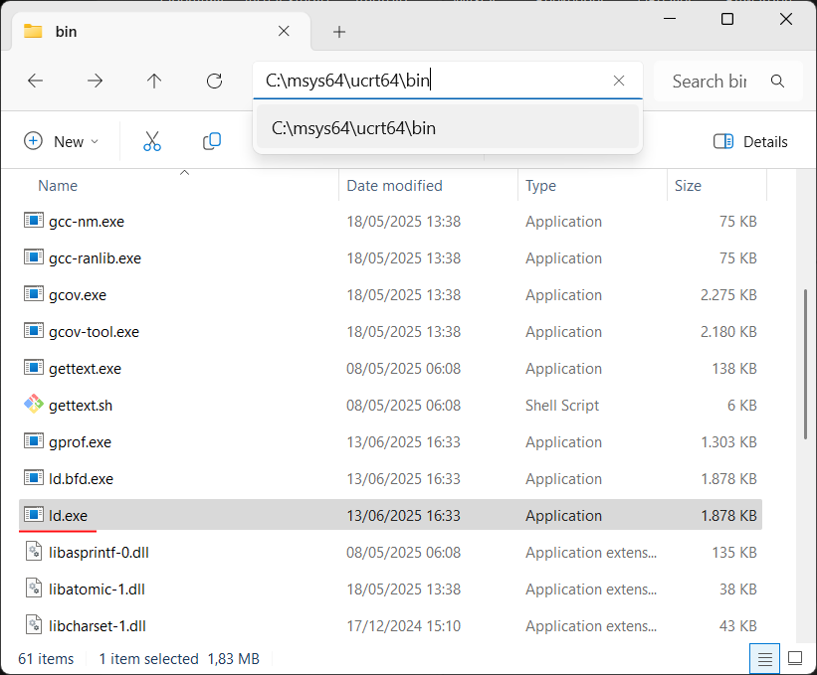Sort files by Date modified column

(394, 186)
